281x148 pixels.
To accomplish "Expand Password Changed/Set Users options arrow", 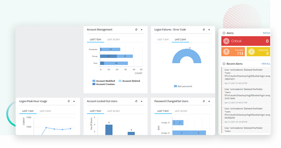I will click(x=209, y=101).
